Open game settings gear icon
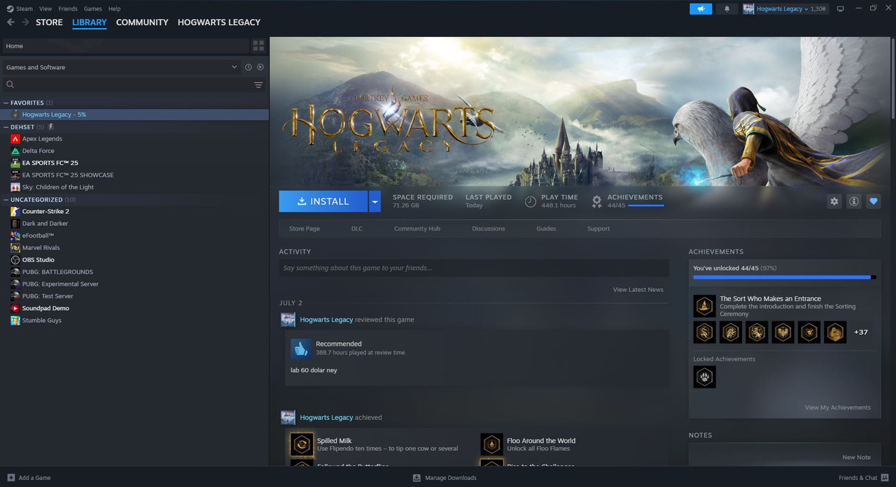Screen dimensions: 896x487 tap(834, 201)
